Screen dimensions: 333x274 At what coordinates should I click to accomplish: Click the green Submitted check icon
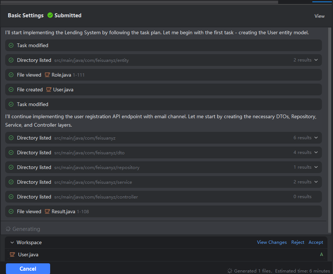coord(50,15)
